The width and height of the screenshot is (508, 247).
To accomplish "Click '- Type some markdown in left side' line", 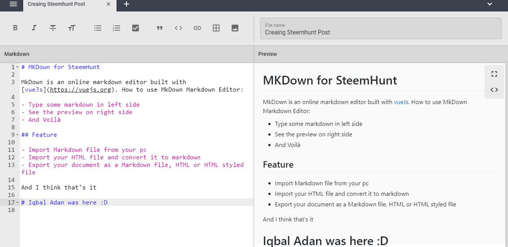I will [x=81, y=105].
